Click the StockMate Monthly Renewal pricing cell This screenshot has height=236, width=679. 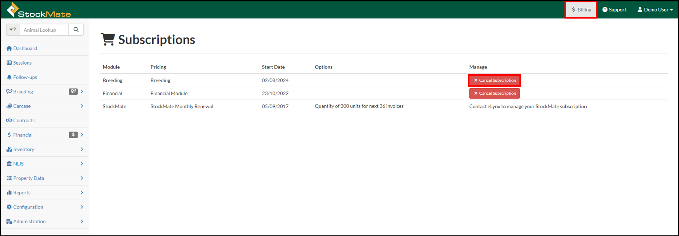click(182, 106)
